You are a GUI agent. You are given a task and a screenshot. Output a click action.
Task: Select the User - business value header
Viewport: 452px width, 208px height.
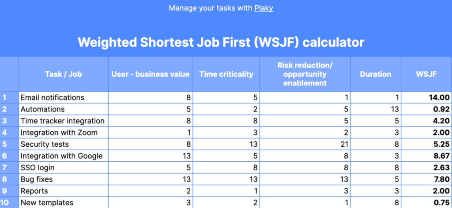tap(151, 74)
